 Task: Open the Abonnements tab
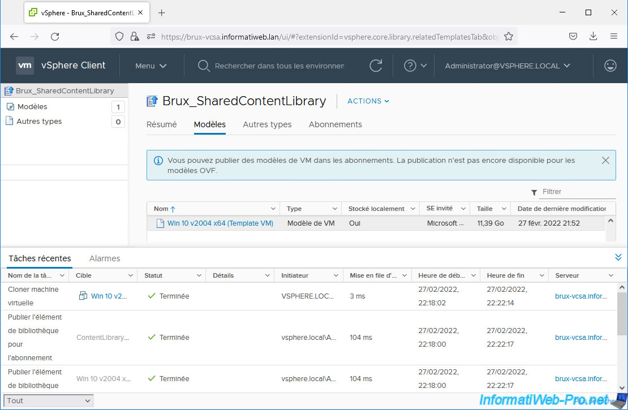pos(335,124)
